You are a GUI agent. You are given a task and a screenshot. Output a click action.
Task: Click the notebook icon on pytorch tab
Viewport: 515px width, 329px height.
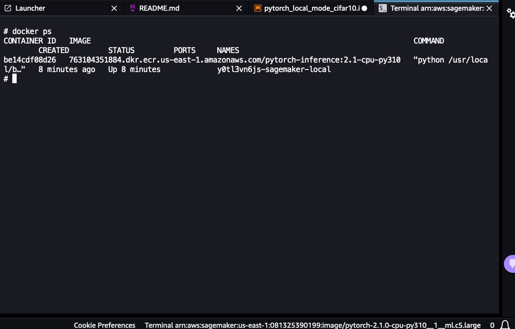point(258,8)
